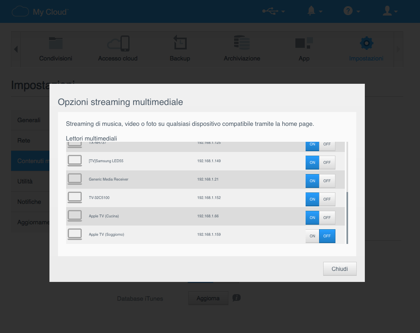
Task: Open the Condivisioni folder icon
Action: point(56,43)
